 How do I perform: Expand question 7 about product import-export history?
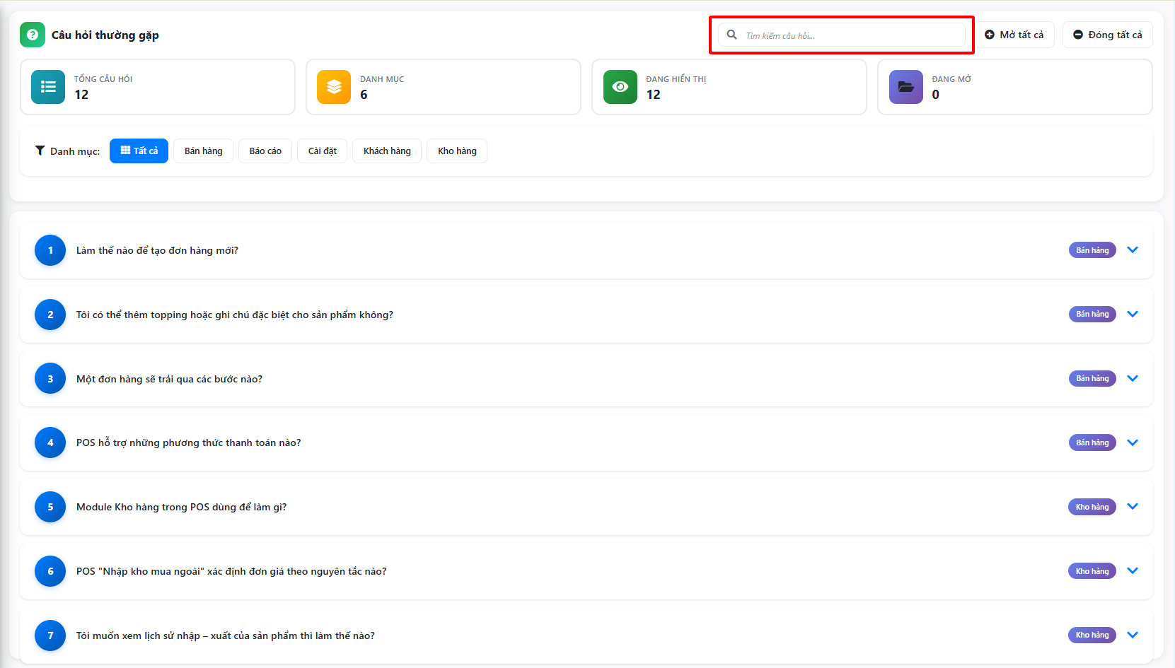pyautogui.click(x=1132, y=635)
